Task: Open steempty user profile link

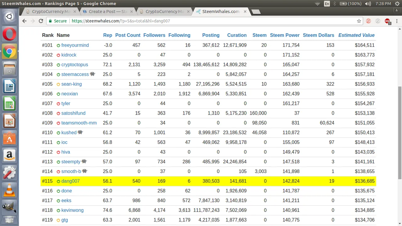Action: click(x=71, y=162)
